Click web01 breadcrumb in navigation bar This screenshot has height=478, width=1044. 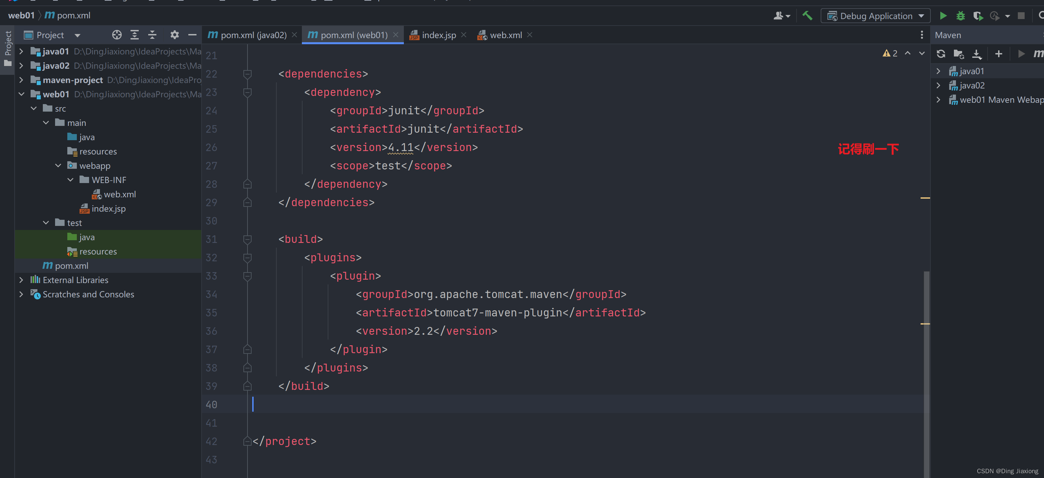(x=21, y=15)
